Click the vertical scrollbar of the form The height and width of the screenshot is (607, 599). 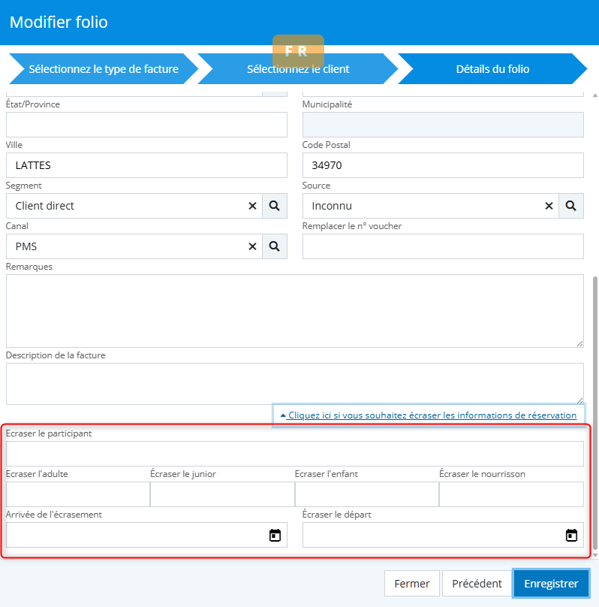coord(595,413)
